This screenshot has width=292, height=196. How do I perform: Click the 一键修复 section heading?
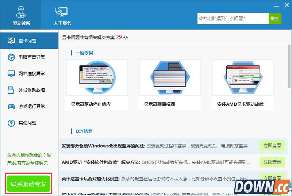(x=84, y=53)
